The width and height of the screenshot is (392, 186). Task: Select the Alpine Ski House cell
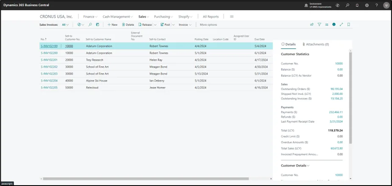coord(97,81)
